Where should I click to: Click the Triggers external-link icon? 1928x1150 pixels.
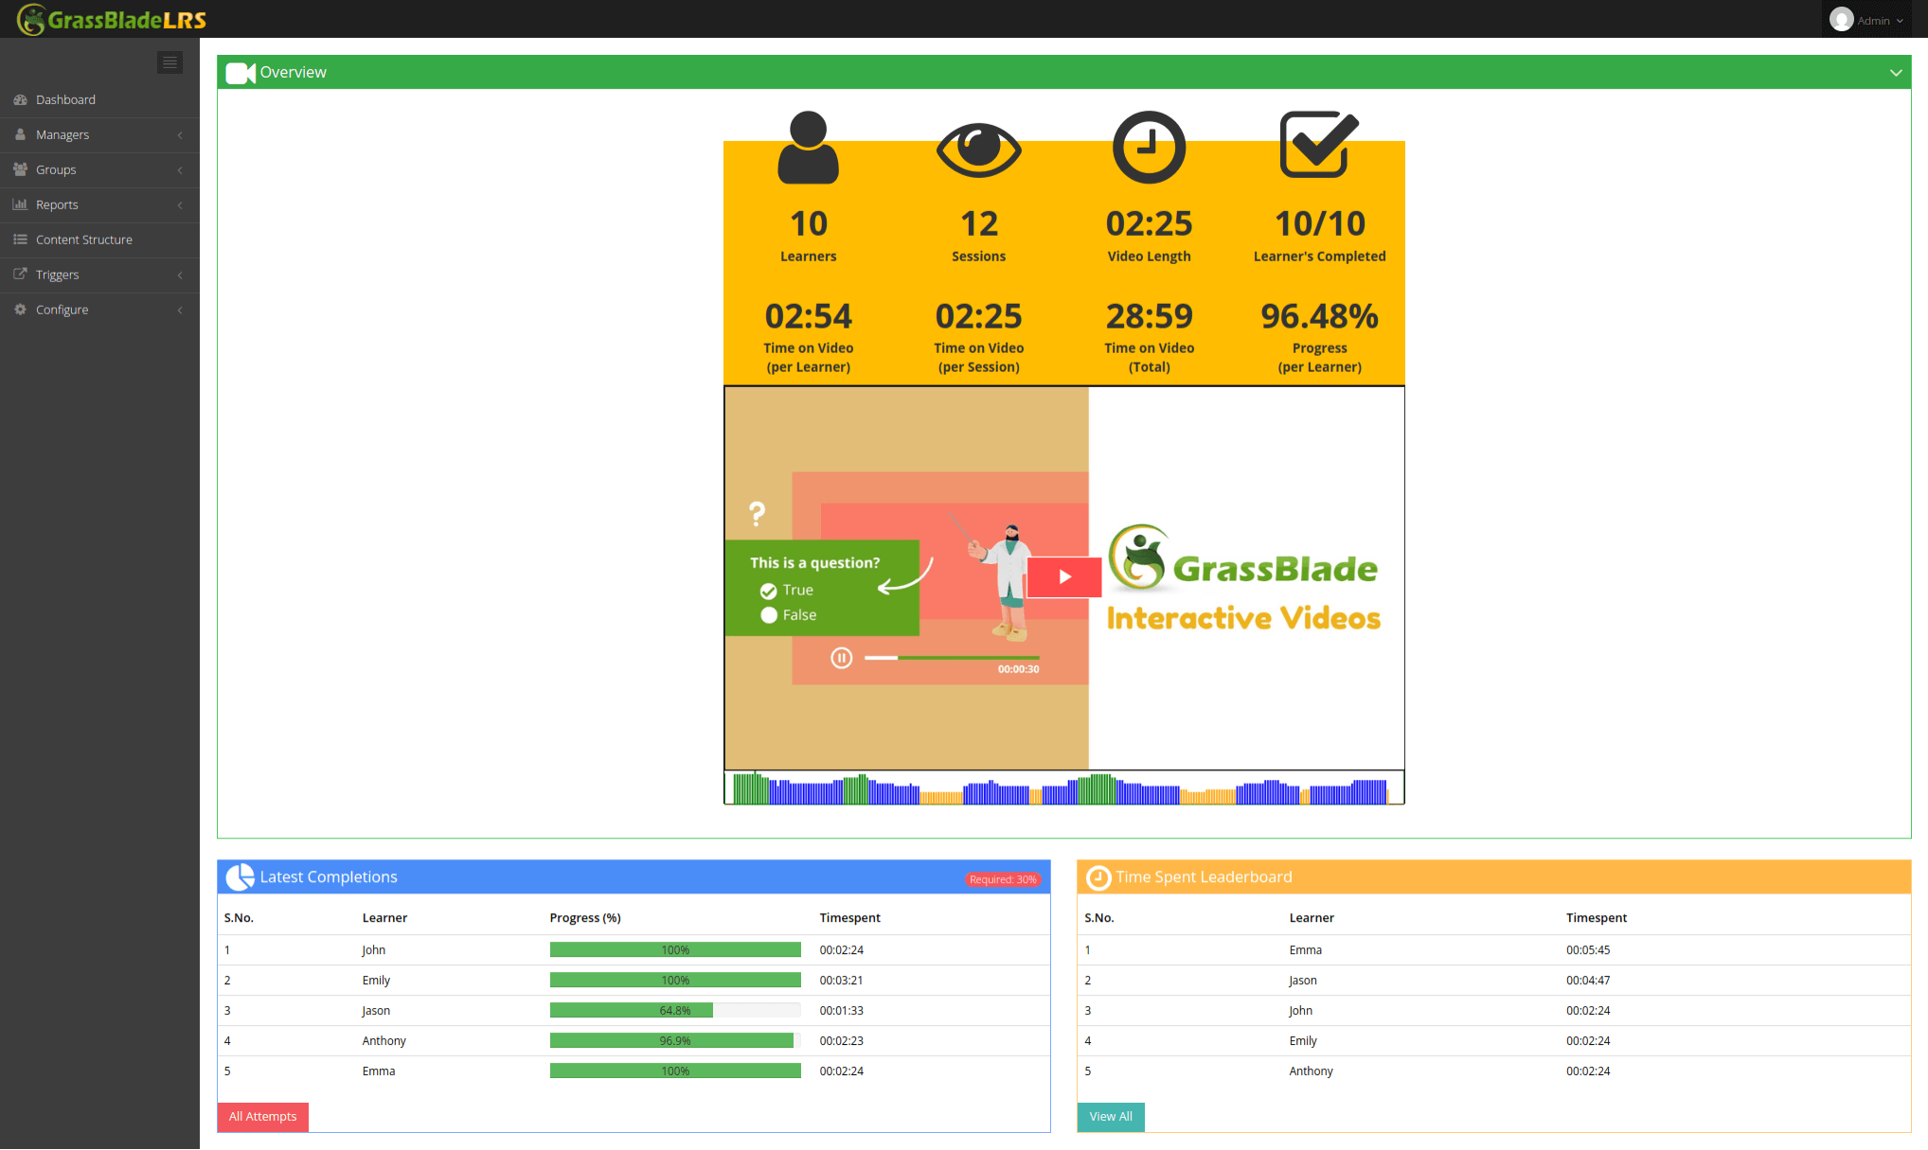click(x=20, y=274)
